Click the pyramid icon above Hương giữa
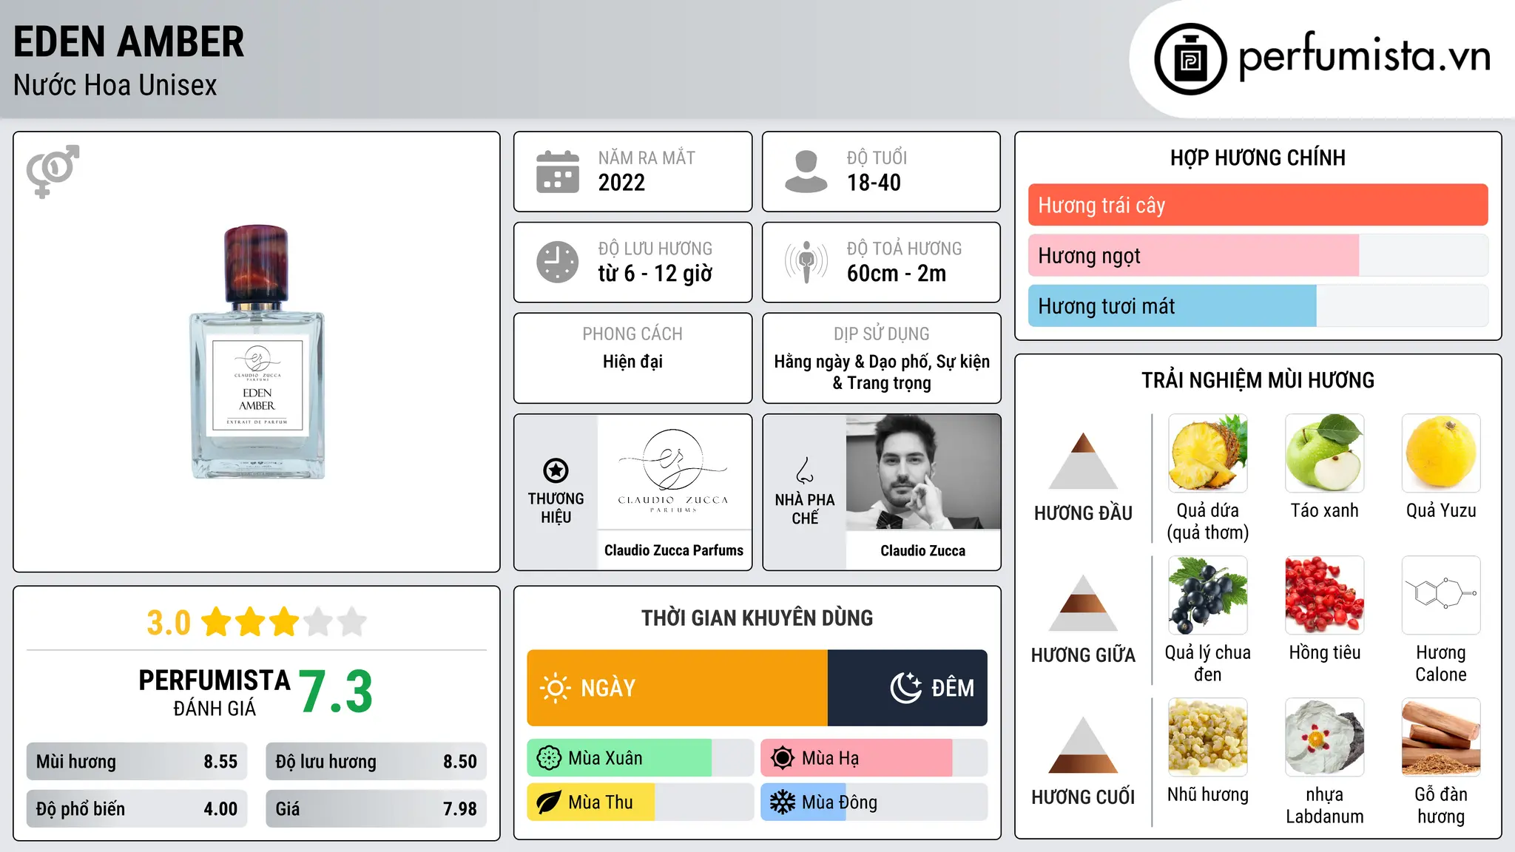The height and width of the screenshot is (852, 1515). coord(1083,603)
